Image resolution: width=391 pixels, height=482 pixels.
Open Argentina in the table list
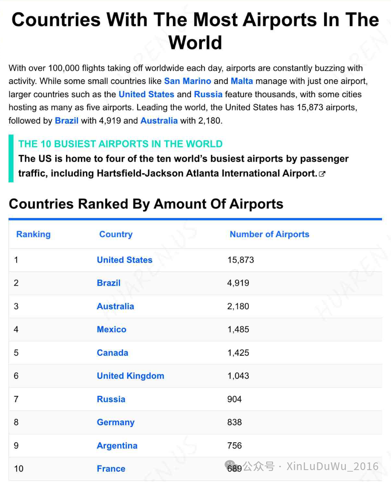117,446
